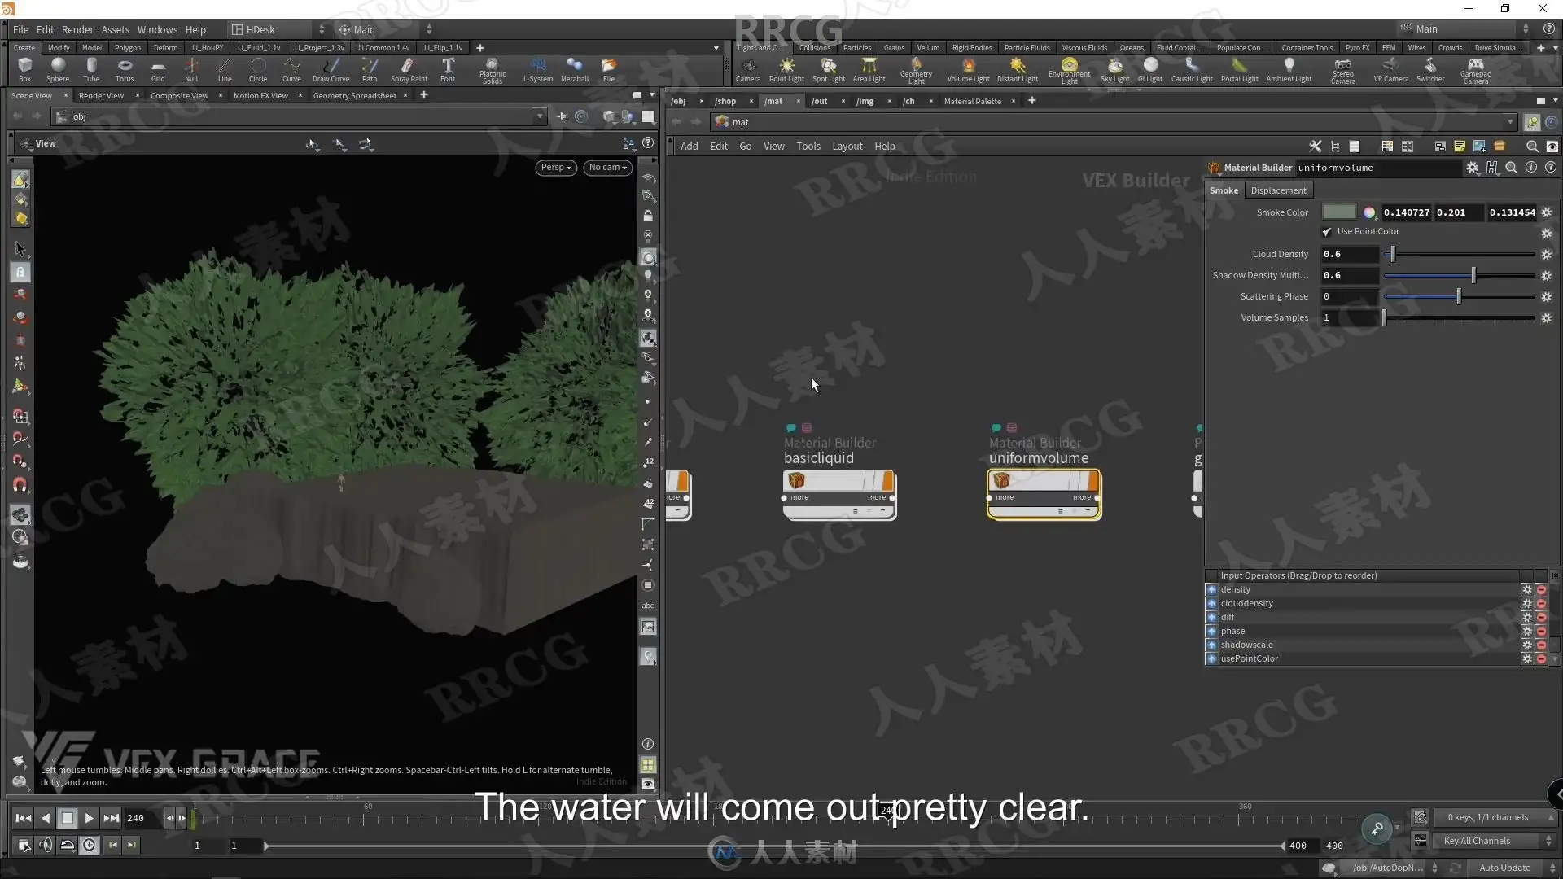Choose the Draw Curve tool
Viewport: 1563px width, 879px height.
click(331, 69)
